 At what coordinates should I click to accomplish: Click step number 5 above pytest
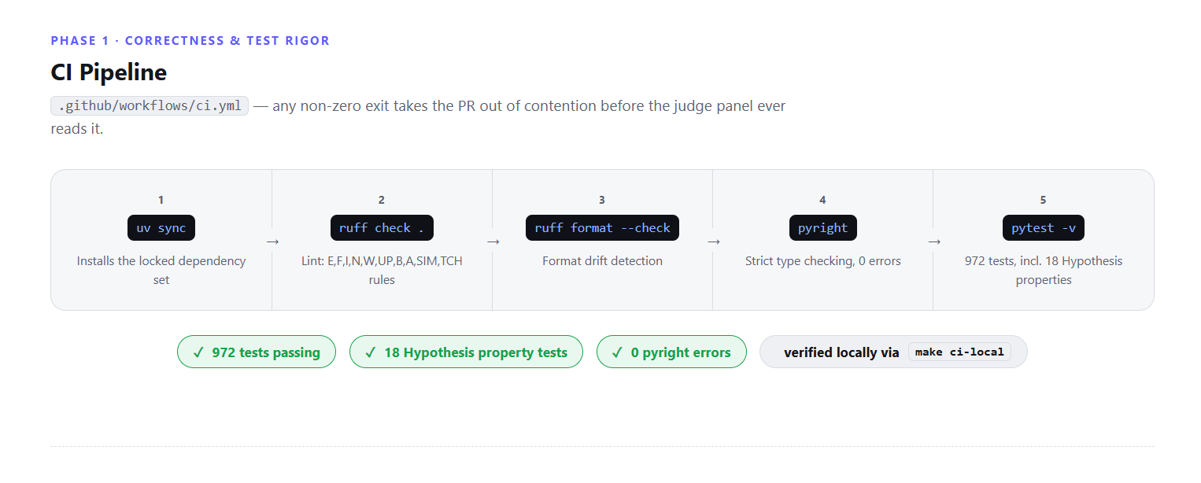coord(1043,200)
